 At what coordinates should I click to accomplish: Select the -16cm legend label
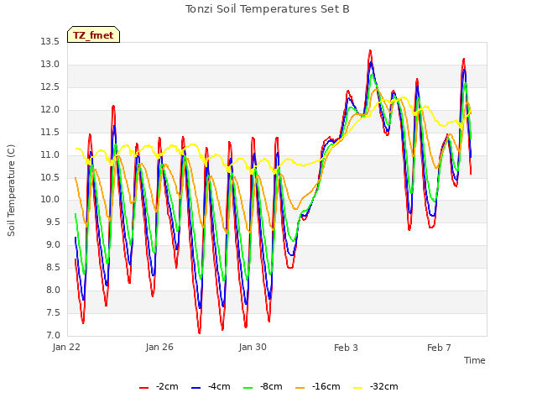[326, 386]
